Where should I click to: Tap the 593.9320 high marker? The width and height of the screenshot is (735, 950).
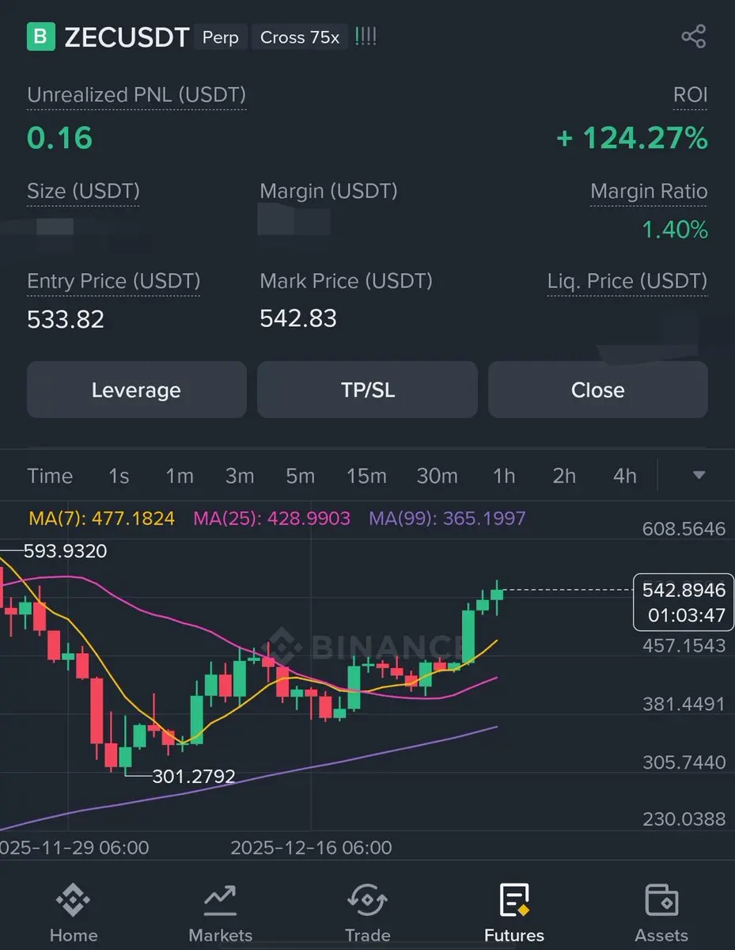point(65,551)
